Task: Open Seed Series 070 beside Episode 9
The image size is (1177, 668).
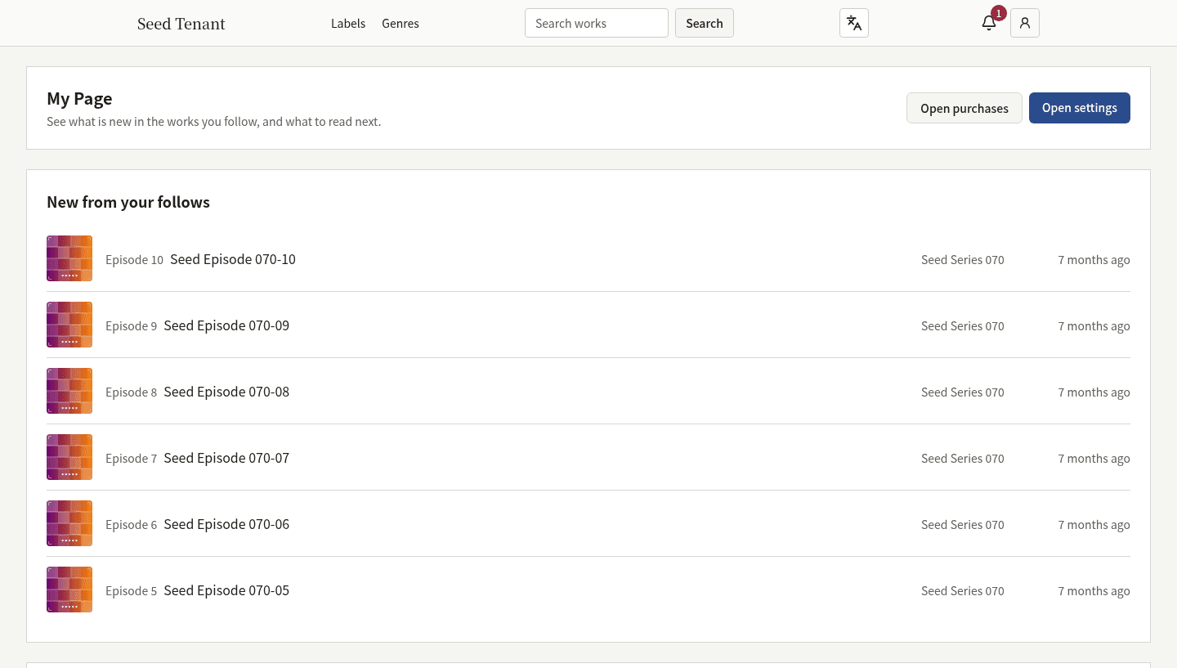Action: pos(963,325)
